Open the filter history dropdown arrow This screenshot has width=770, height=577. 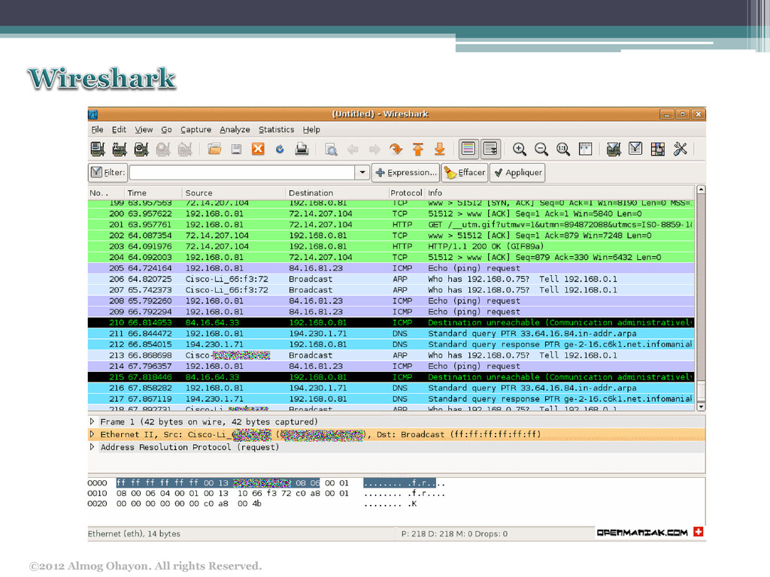pos(362,173)
